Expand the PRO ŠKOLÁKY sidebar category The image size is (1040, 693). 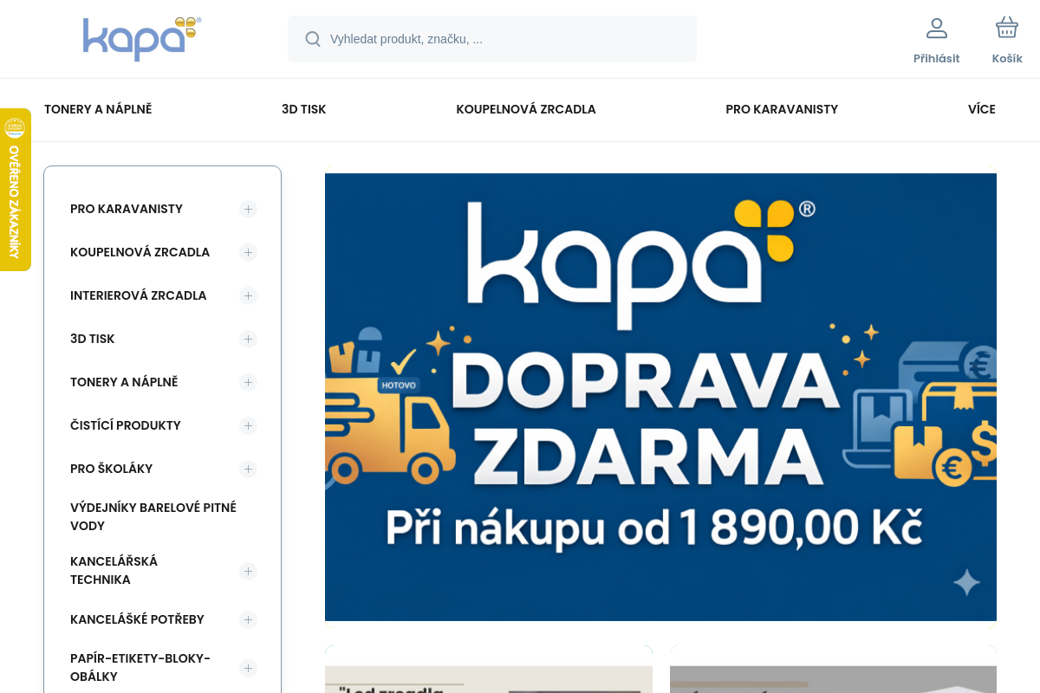(248, 469)
